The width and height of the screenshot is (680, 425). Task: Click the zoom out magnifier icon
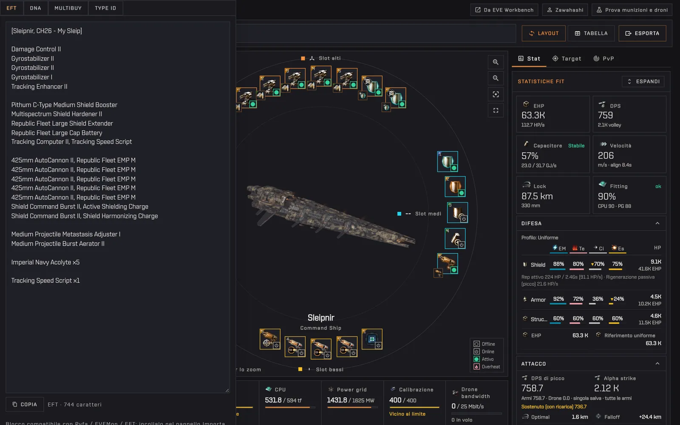click(496, 78)
